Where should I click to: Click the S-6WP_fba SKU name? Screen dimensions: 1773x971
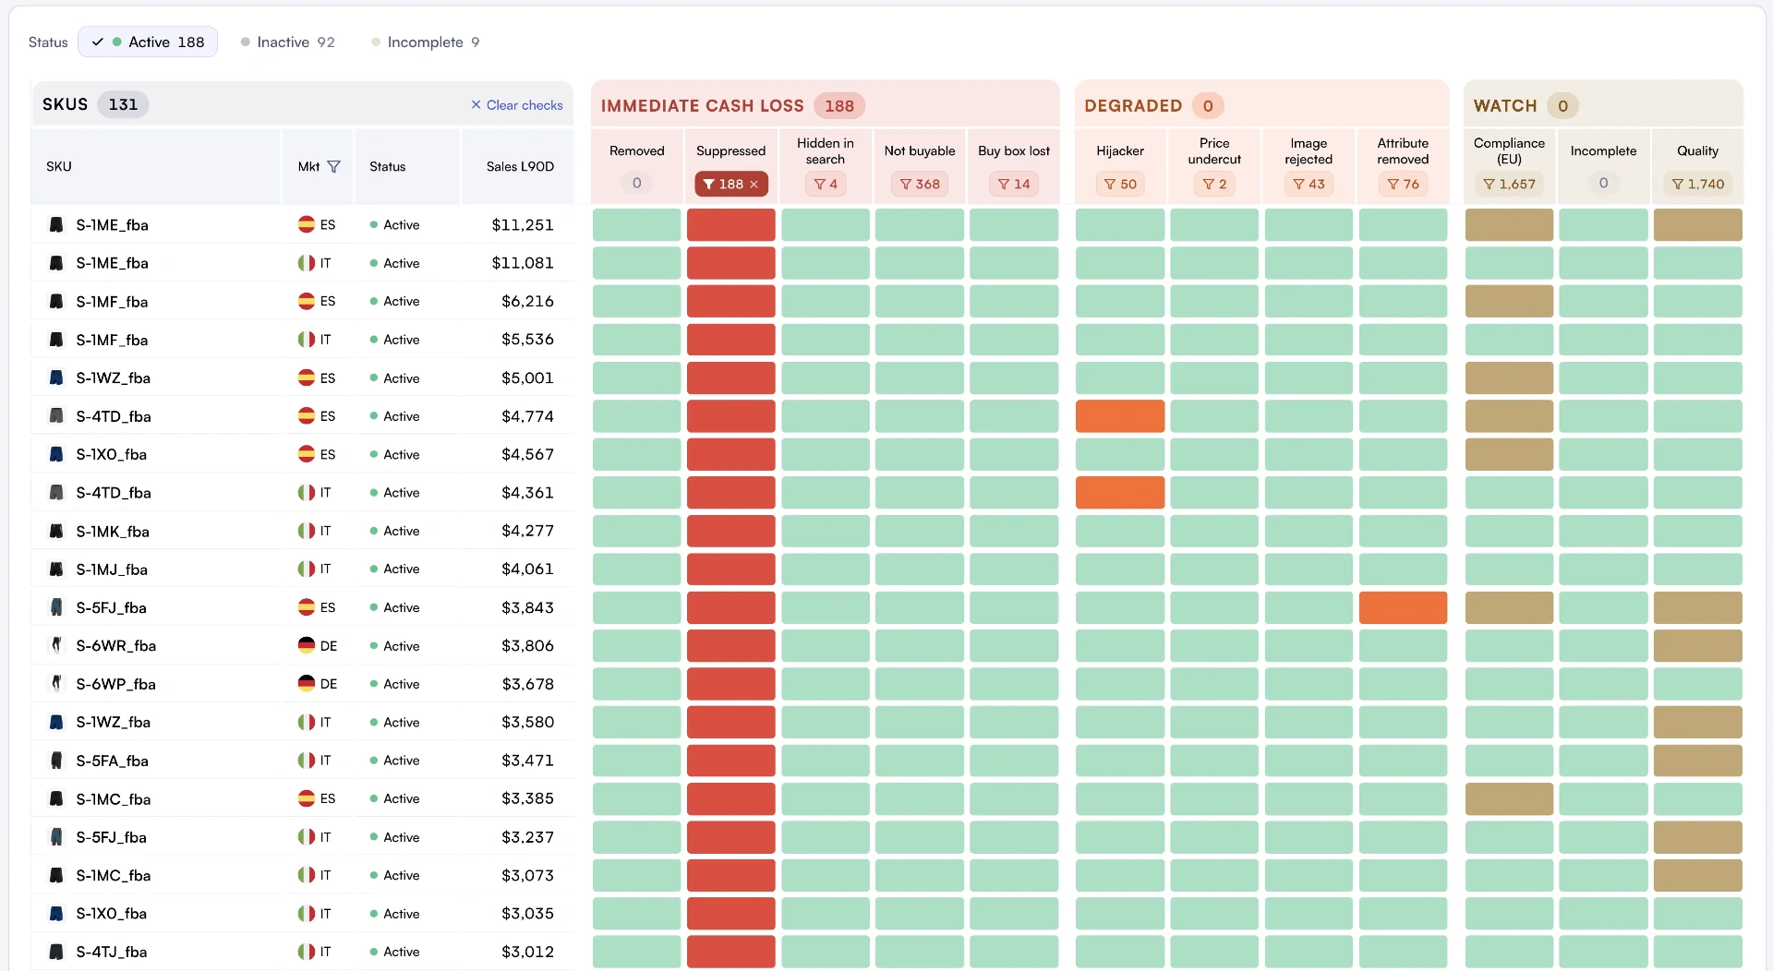[x=115, y=684]
